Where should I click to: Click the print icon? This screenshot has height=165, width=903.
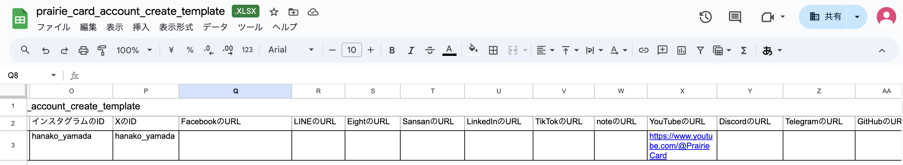[83, 51]
